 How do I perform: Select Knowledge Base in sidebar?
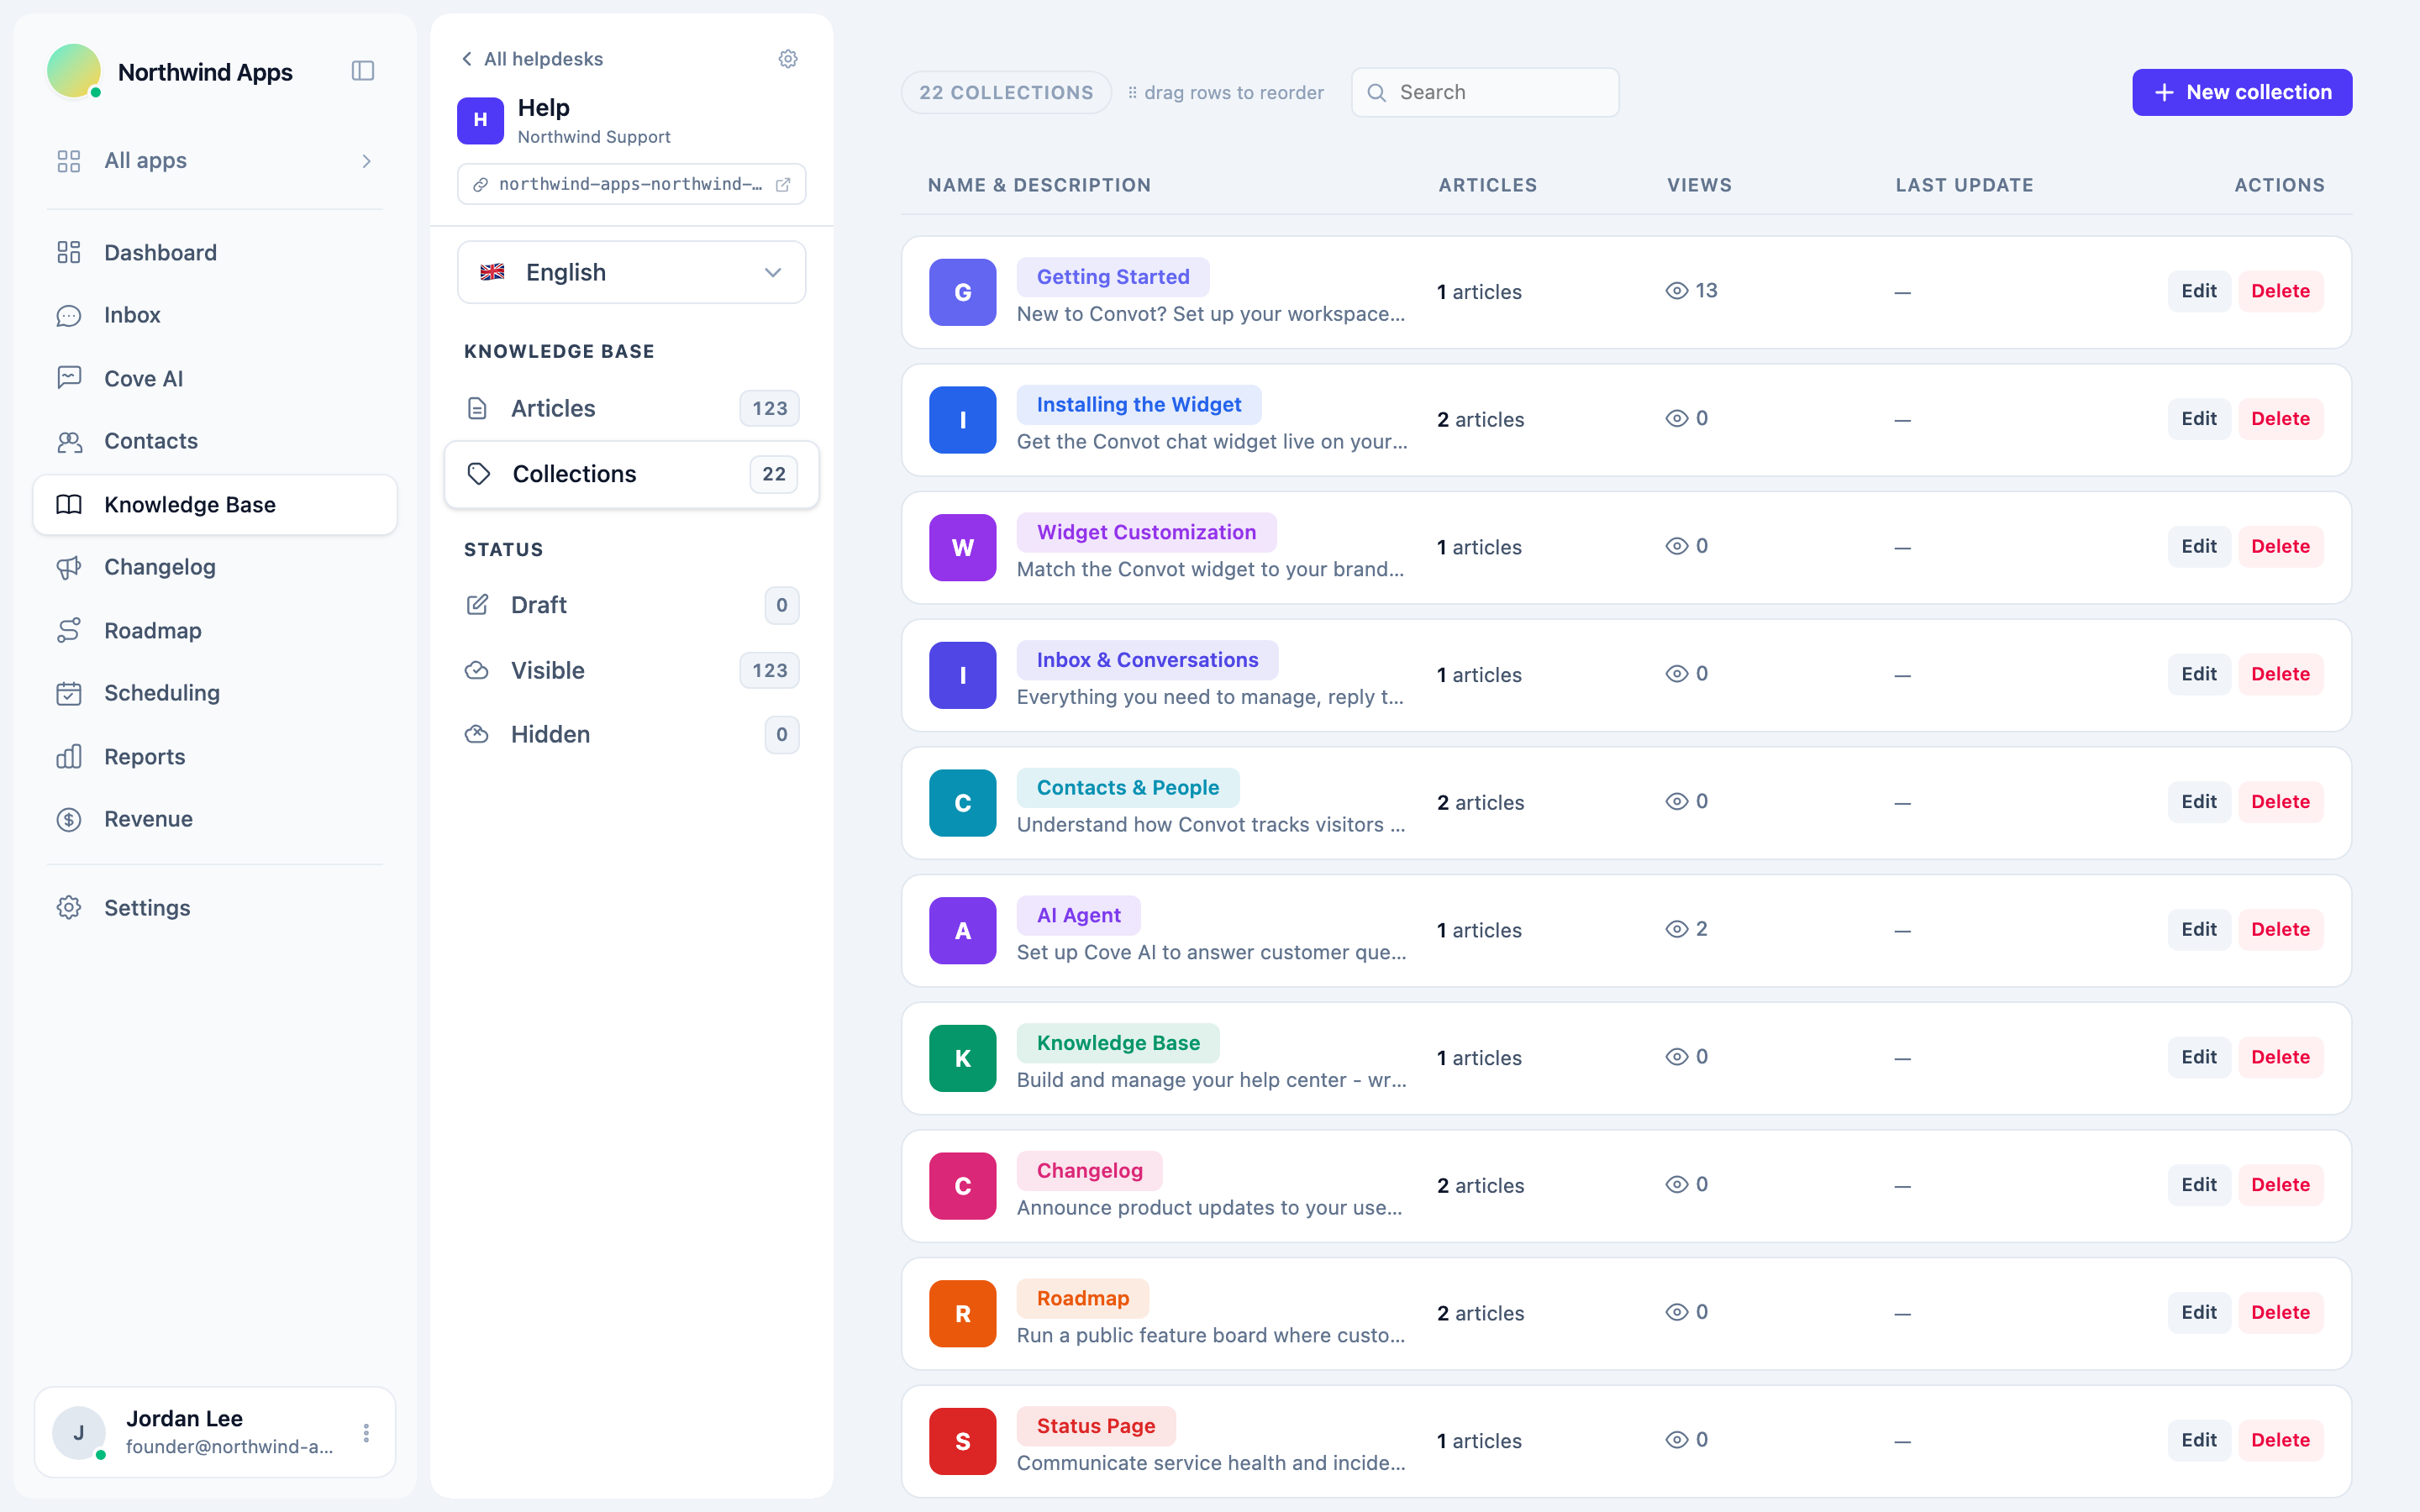click(215, 504)
